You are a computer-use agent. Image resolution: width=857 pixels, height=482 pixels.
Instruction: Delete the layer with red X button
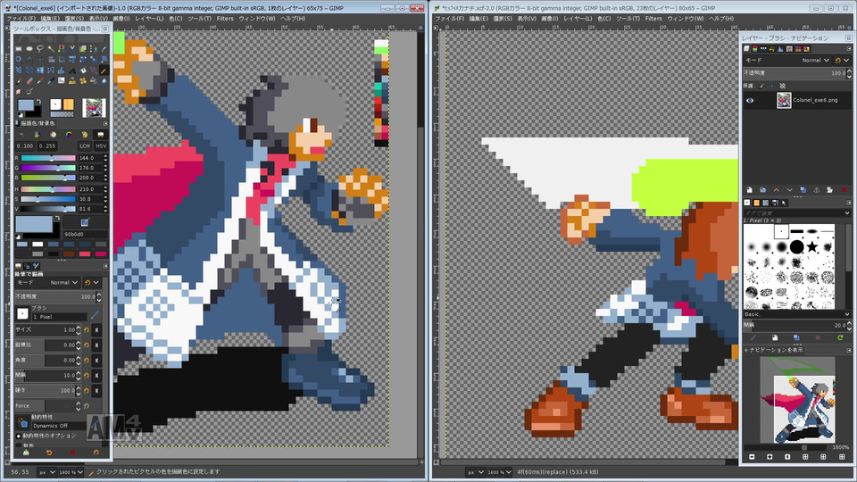(845, 189)
